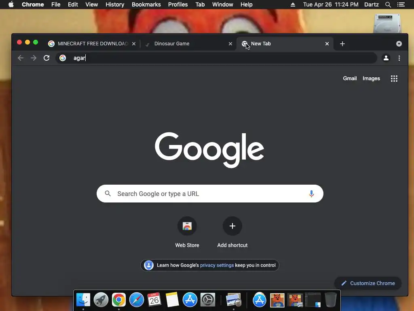Image resolution: width=414 pixels, height=311 pixels.
Task: Open Preview from the Dock
Action: point(234,300)
